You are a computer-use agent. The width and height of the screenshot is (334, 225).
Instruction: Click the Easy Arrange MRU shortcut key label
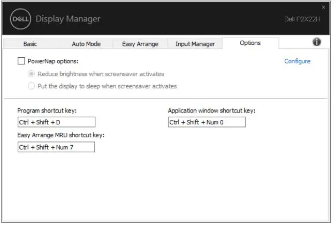click(60, 135)
